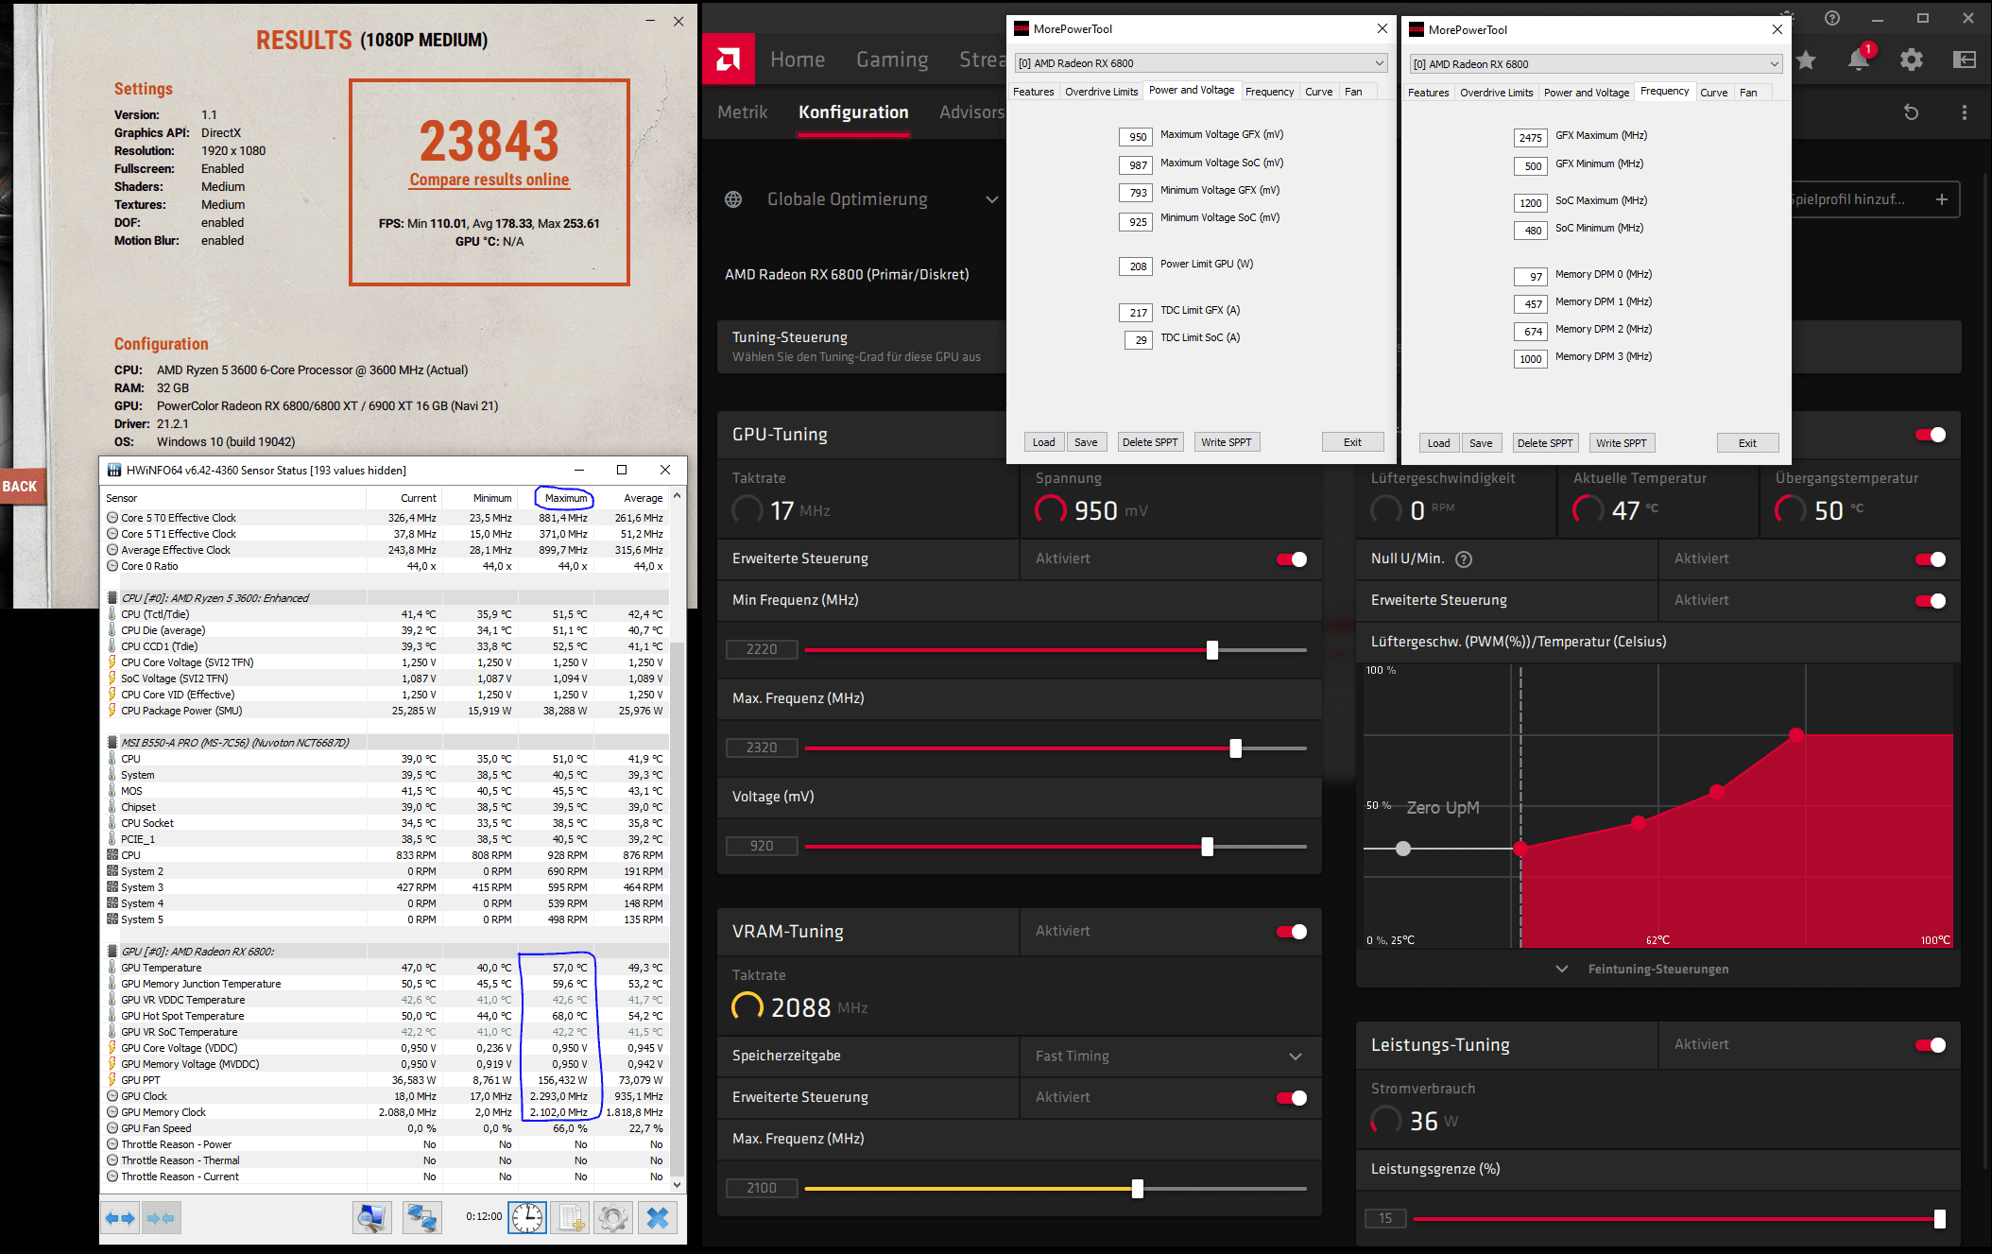1992x1254 pixels.
Task: Click the AMD logo in Radeon Software
Action: 729,60
